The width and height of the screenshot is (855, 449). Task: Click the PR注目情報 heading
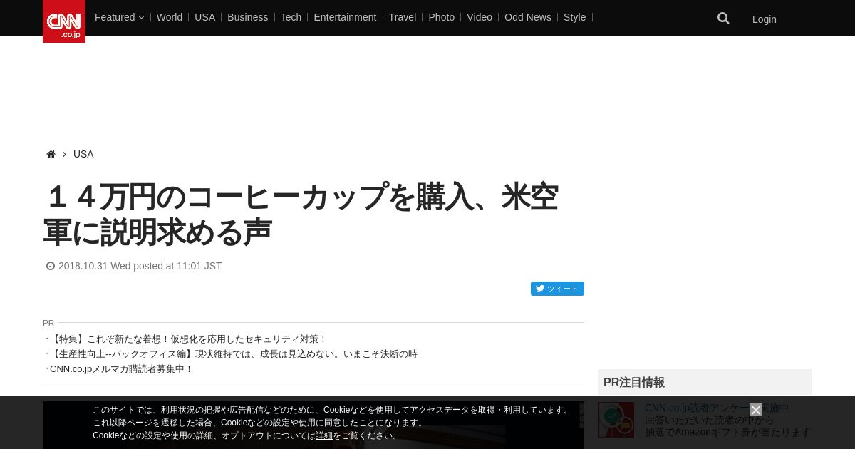(634, 382)
